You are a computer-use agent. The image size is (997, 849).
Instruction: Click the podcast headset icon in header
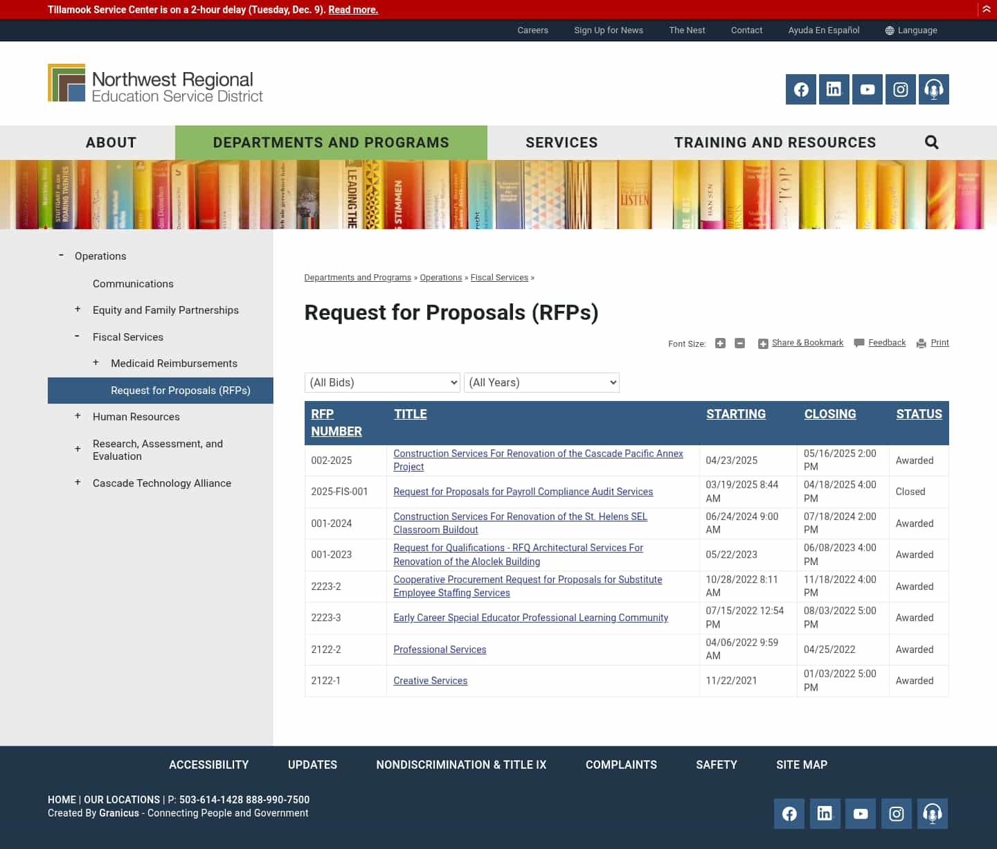point(933,89)
